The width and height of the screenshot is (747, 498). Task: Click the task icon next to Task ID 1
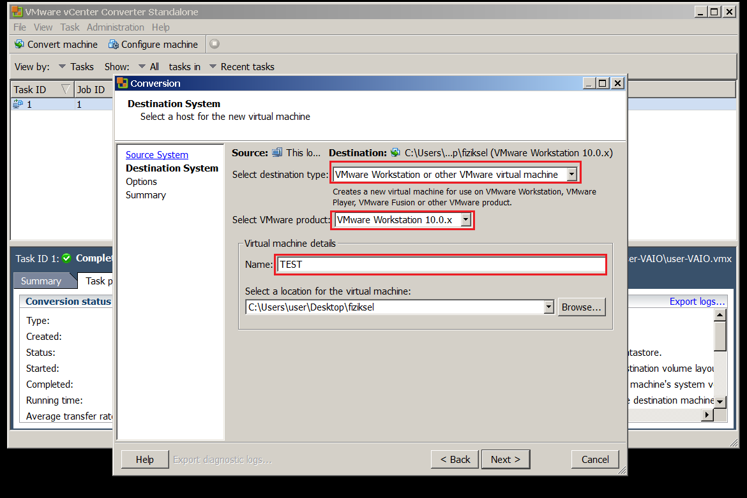coord(17,104)
